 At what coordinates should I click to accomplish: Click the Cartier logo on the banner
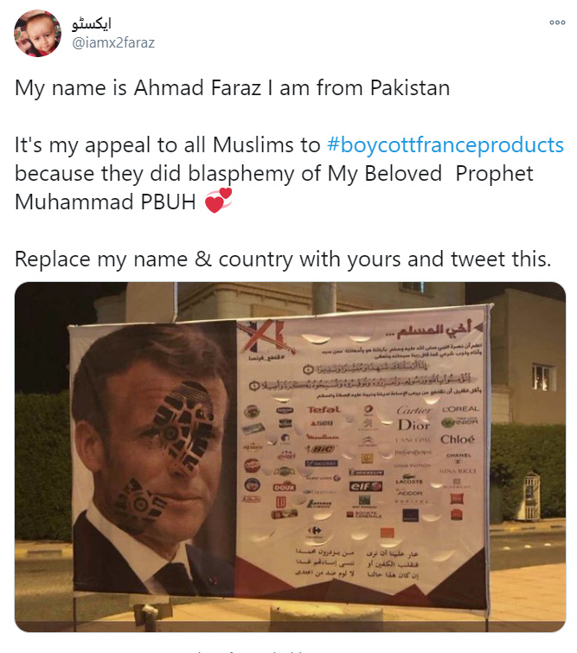pos(414,409)
